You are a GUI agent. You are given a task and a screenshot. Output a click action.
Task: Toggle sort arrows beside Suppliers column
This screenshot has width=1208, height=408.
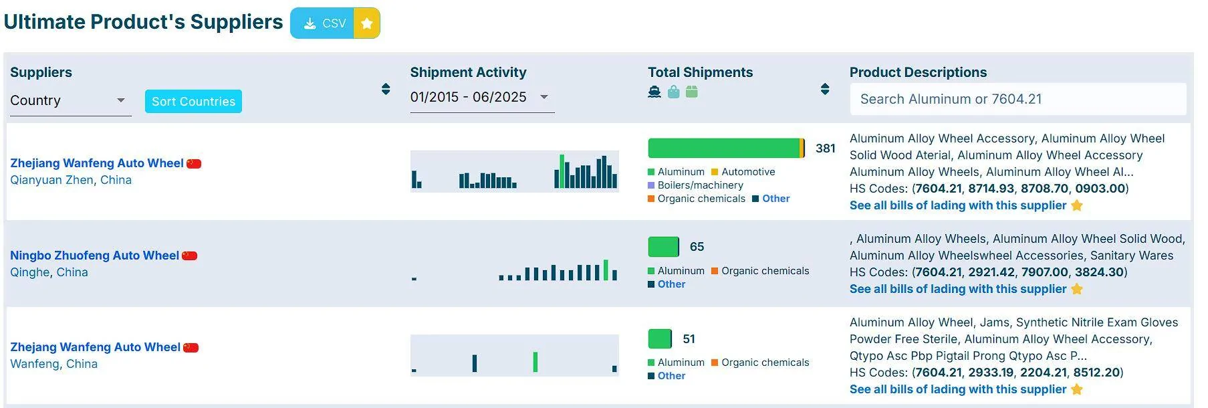coord(386,89)
